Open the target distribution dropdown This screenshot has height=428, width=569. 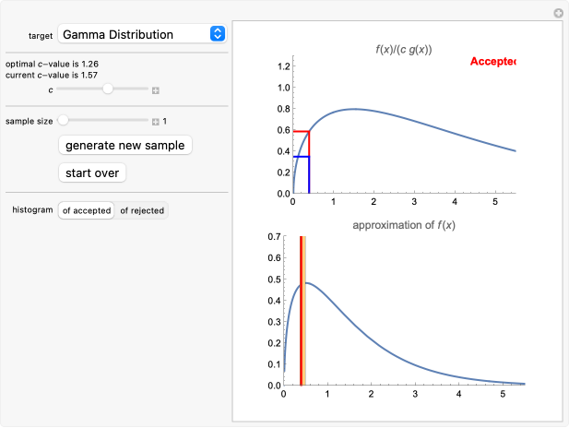click(141, 34)
